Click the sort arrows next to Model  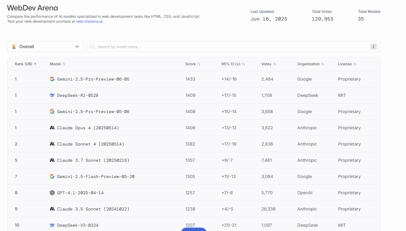(x=64, y=64)
